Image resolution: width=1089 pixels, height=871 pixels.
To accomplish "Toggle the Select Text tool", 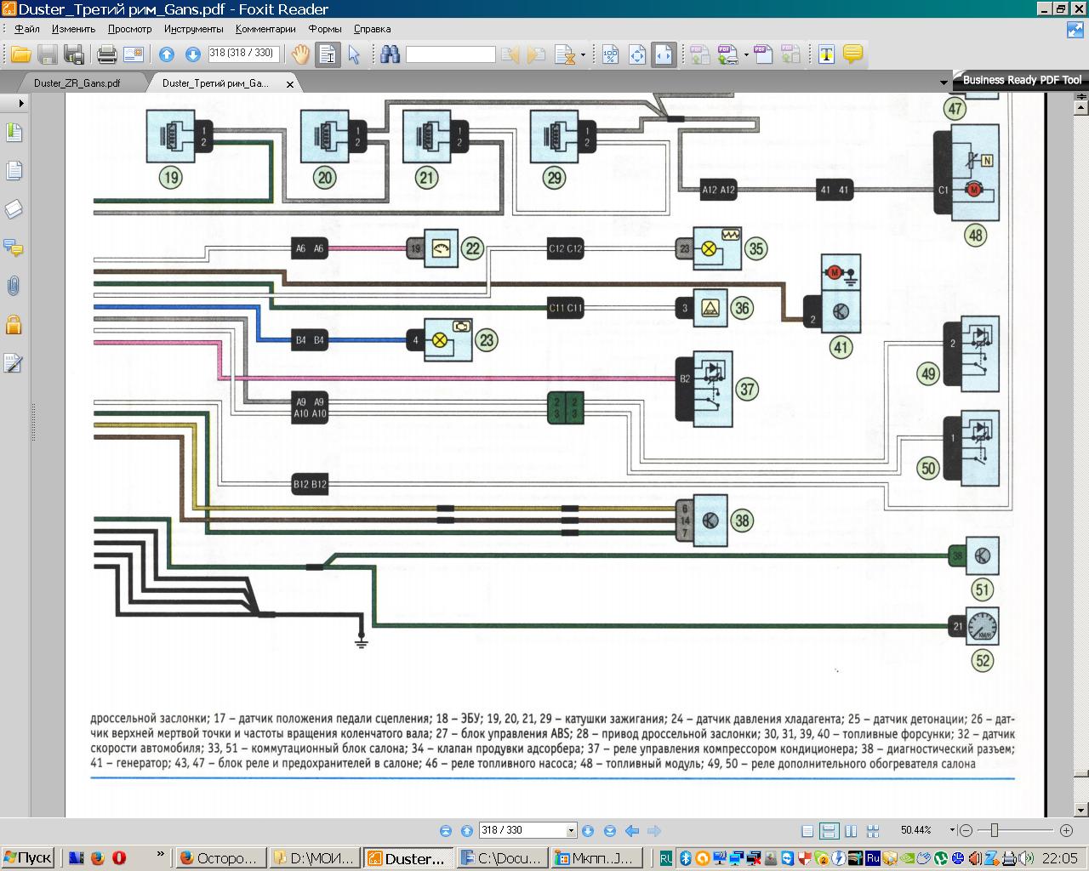I will [328, 55].
